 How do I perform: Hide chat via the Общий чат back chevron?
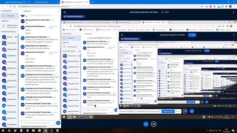tap(26, 11)
